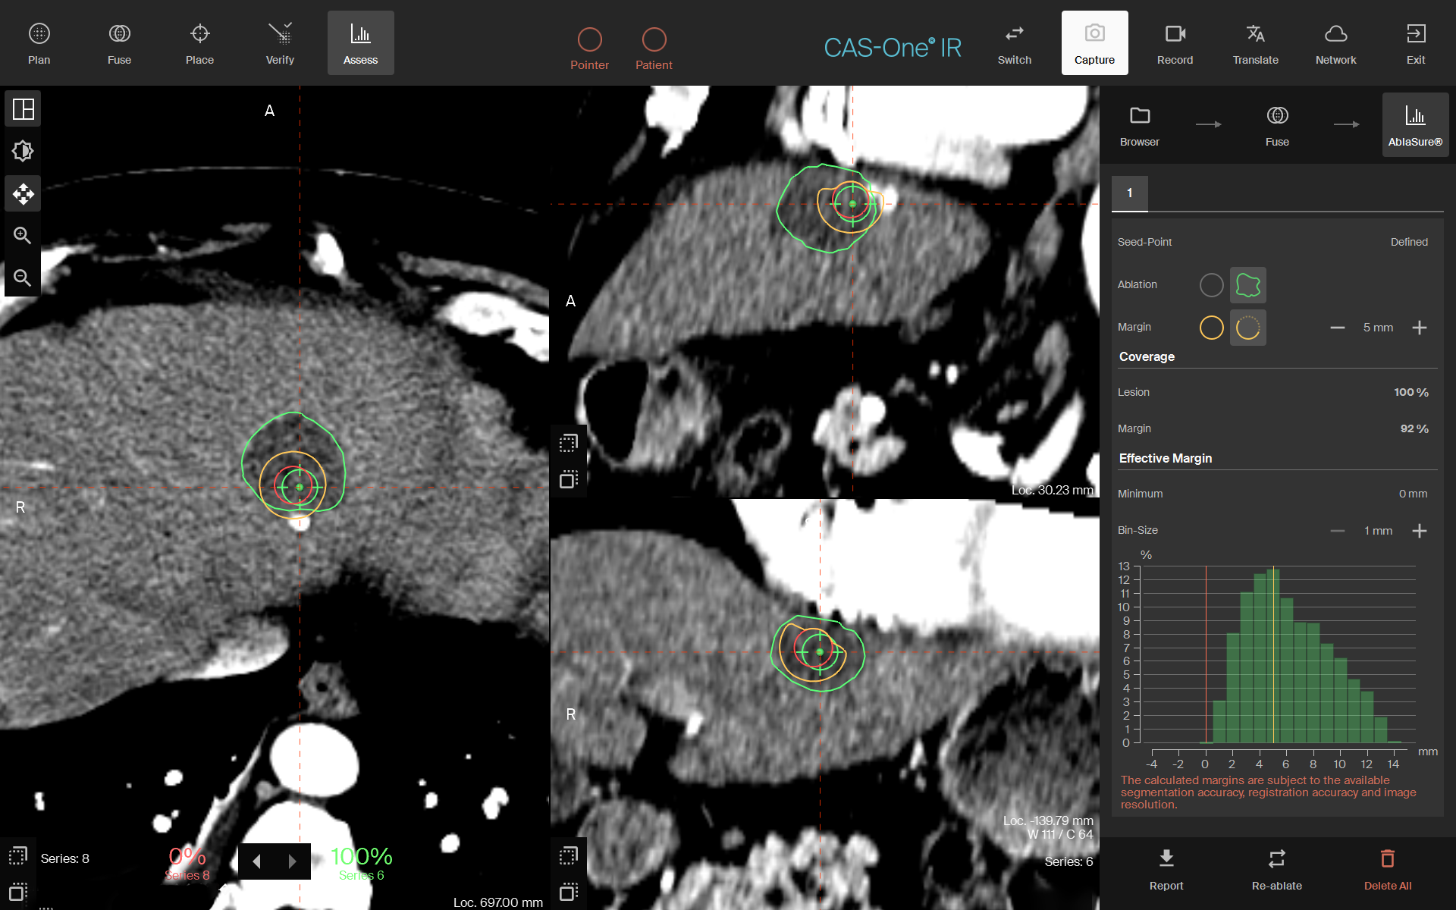Screen dimensions: 1456x910
Task: Open the Verify step
Action: [x=280, y=43]
